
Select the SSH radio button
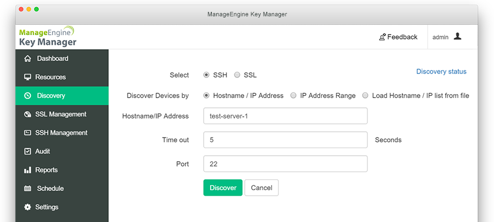click(x=206, y=75)
